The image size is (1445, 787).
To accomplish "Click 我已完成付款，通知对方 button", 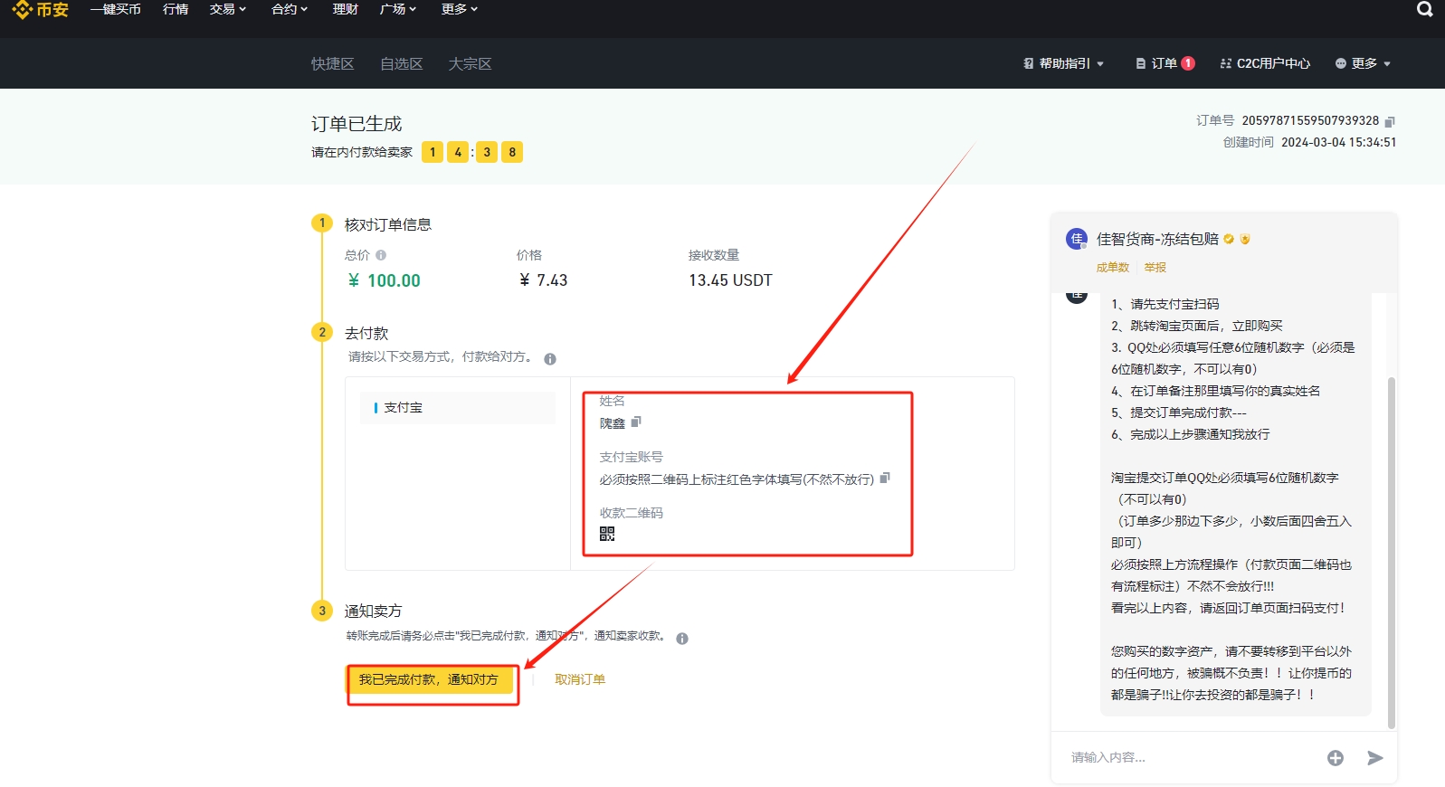I will tap(429, 679).
